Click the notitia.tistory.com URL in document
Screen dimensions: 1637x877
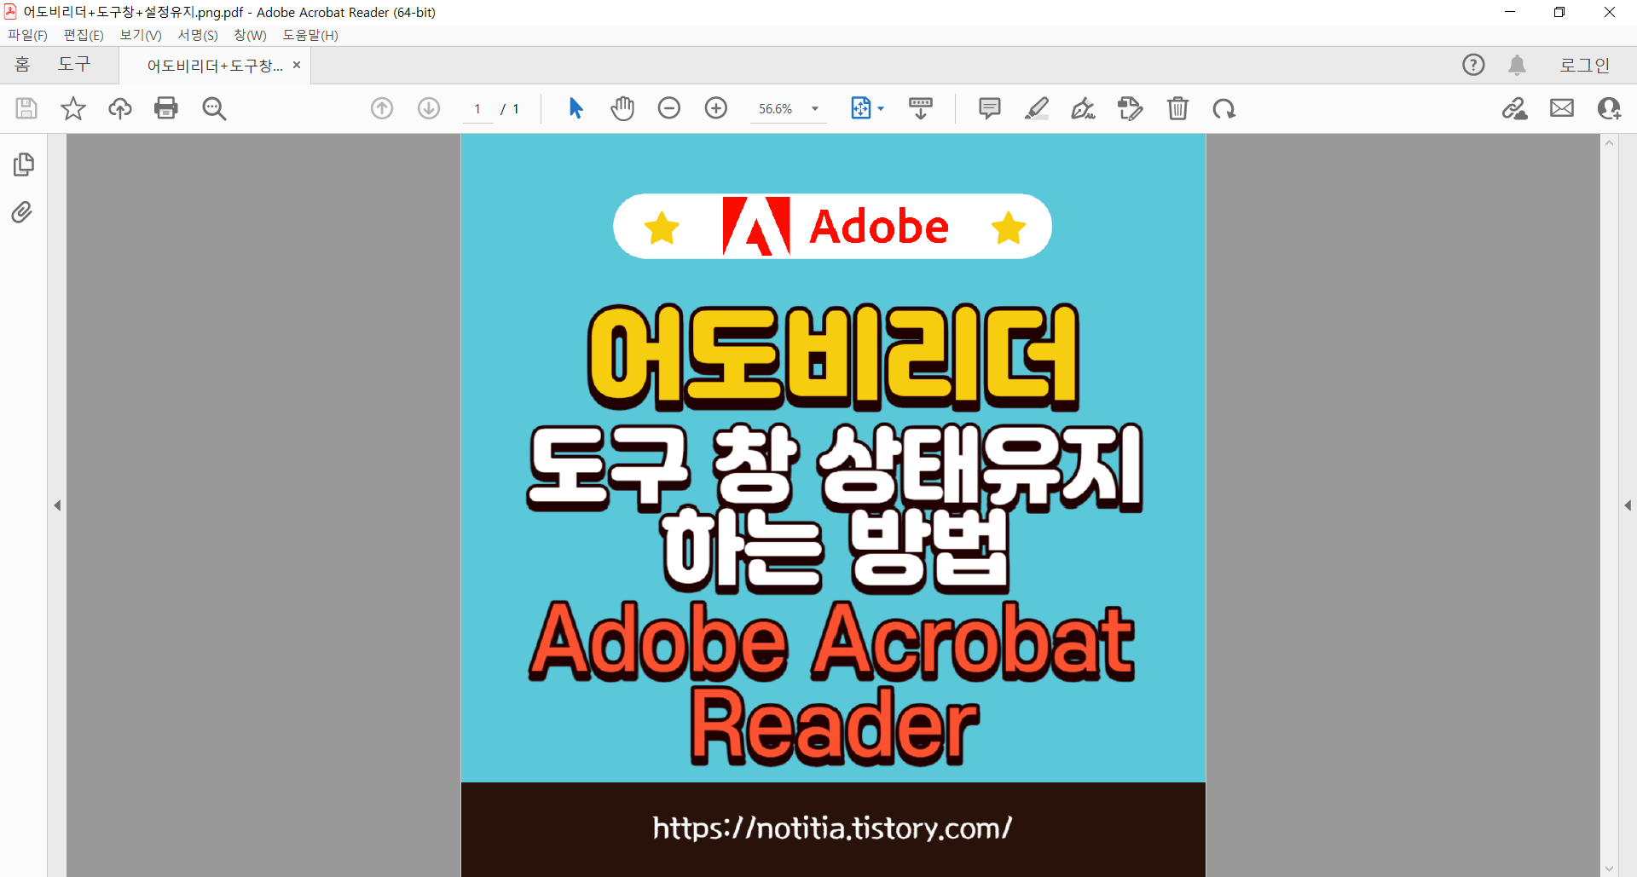(x=832, y=828)
